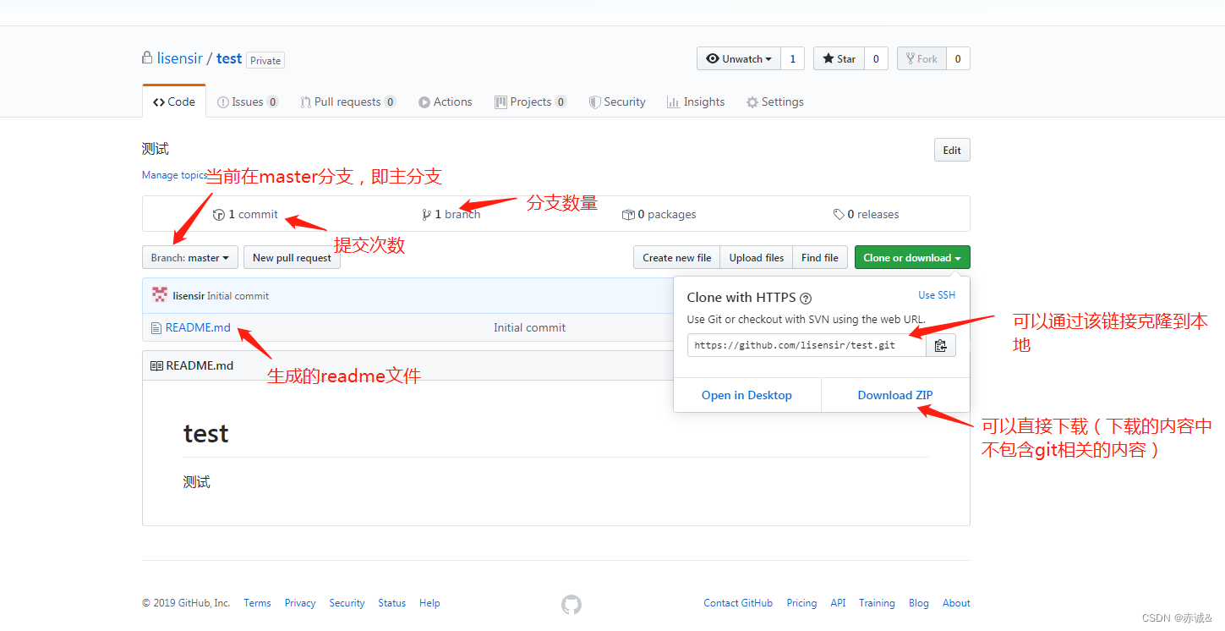1225x631 pixels.
Task: Go to the Actions tab
Action: click(446, 102)
